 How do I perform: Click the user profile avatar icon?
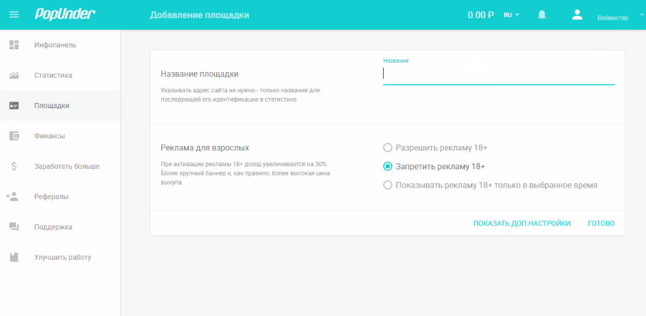[577, 15]
